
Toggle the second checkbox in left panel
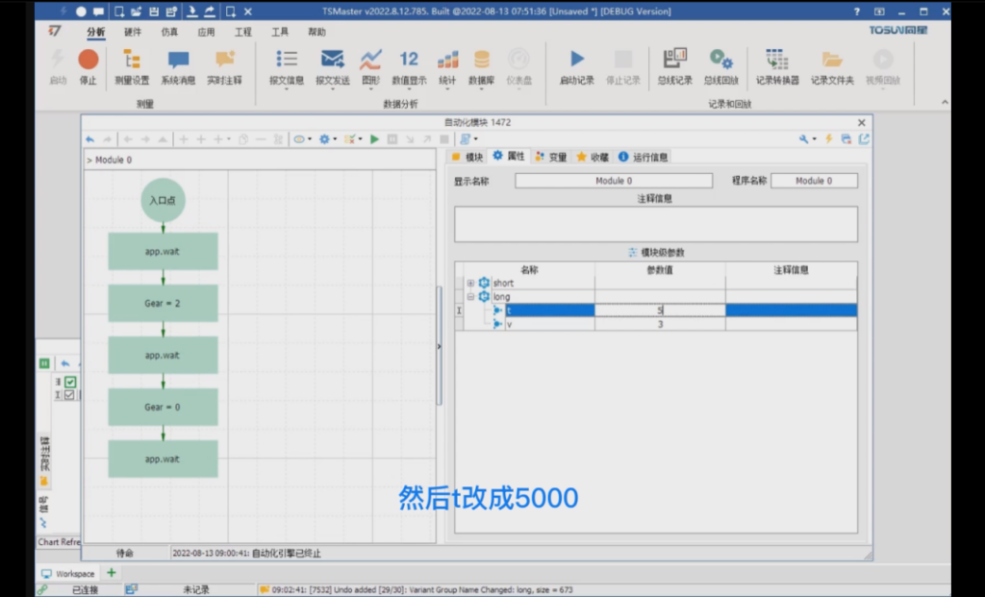(x=70, y=394)
